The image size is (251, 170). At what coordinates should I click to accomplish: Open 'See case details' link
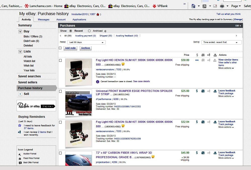pos(141,81)
